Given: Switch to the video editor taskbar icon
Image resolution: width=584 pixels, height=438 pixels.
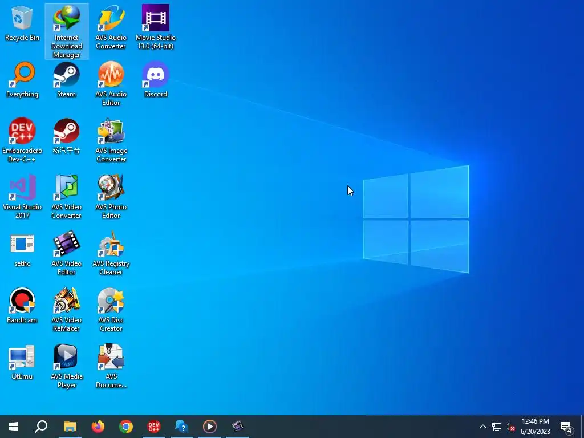Looking at the screenshot, I should [238, 427].
